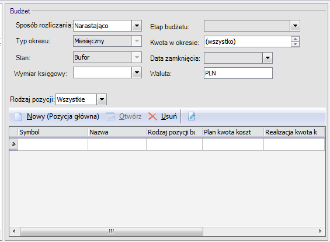
Task: Sort by the Symbol column header
Action: (x=53, y=132)
